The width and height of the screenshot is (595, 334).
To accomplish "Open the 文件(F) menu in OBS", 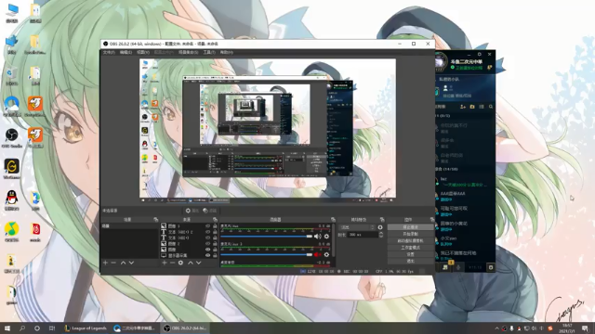I will click(x=109, y=52).
